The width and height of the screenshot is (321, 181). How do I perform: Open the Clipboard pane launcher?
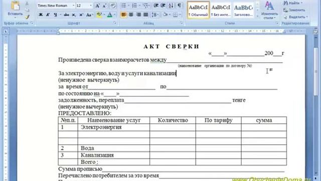[x=32, y=23]
